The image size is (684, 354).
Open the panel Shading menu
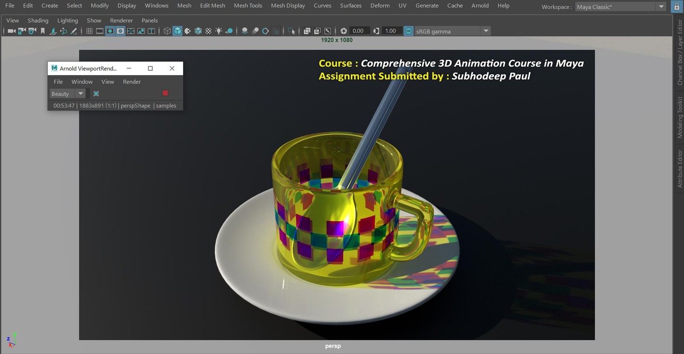coord(38,20)
